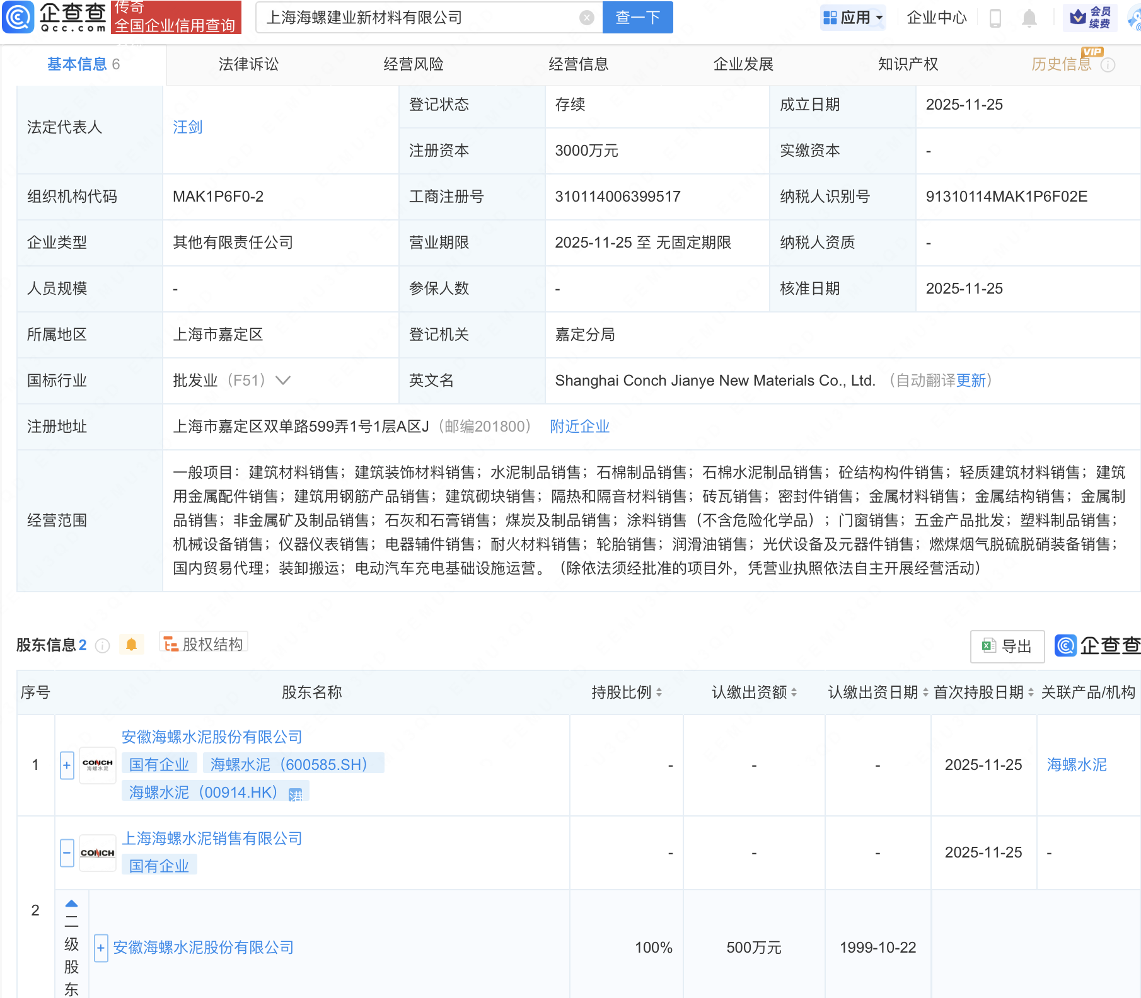The image size is (1141, 998).
Task: Clear the search box text
Action: (x=586, y=18)
